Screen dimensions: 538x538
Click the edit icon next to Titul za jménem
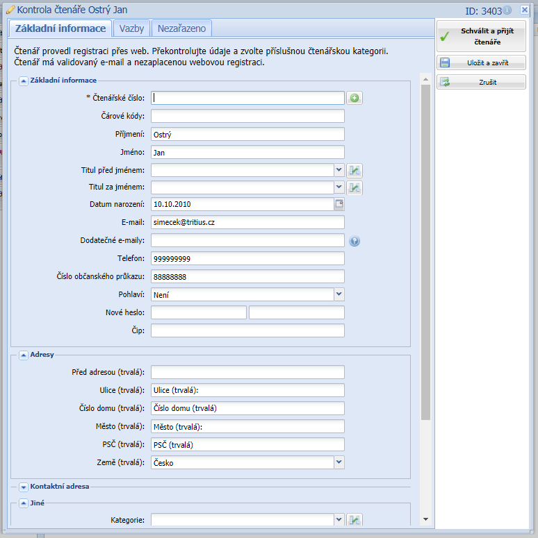[354, 187]
